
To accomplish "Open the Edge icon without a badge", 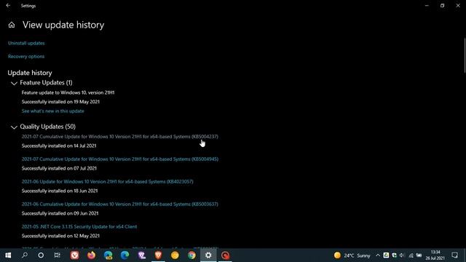I will tap(125, 255).
